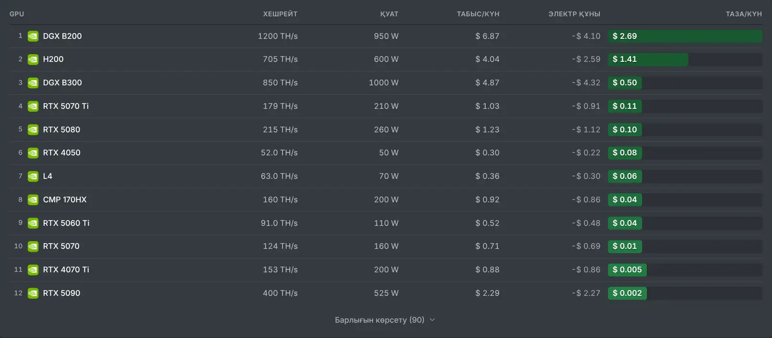Viewport: 772px width, 338px height.
Task: Select the NVIDIA icon next to CMP 170HX
Action: tap(33, 200)
